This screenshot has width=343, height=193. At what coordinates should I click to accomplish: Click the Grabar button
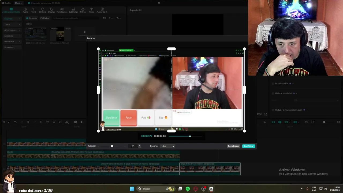[45, 18]
